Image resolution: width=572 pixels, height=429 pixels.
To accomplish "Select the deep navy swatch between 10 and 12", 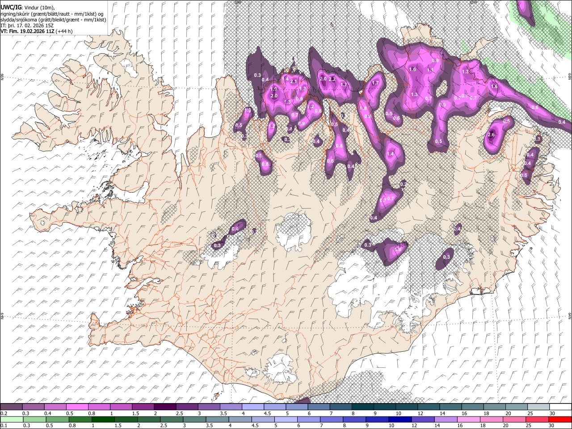I will pyautogui.click(x=400, y=420).
